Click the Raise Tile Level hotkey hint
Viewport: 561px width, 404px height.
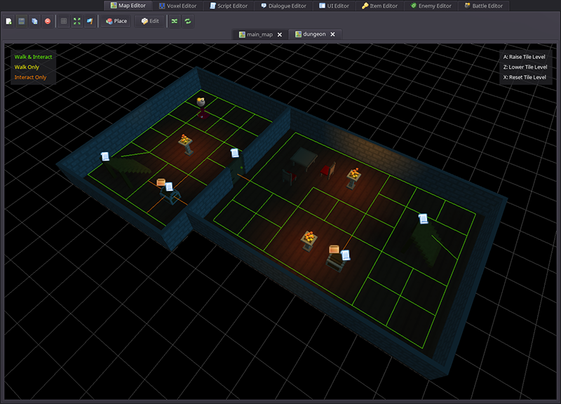pos(525,57)
